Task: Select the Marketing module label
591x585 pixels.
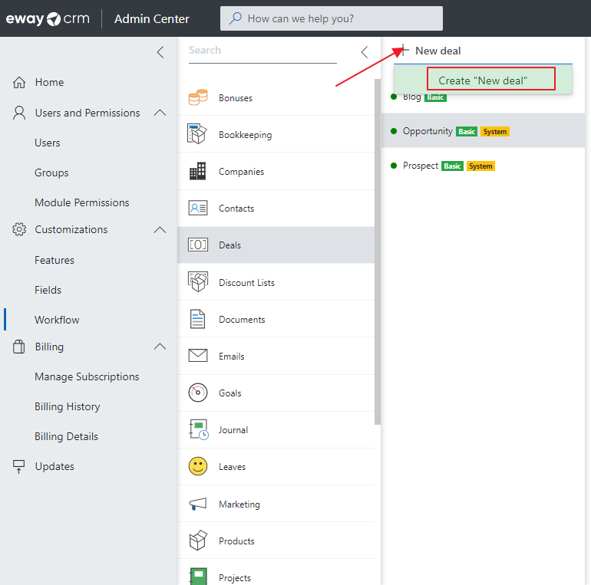Action: [x=239, y=504]
